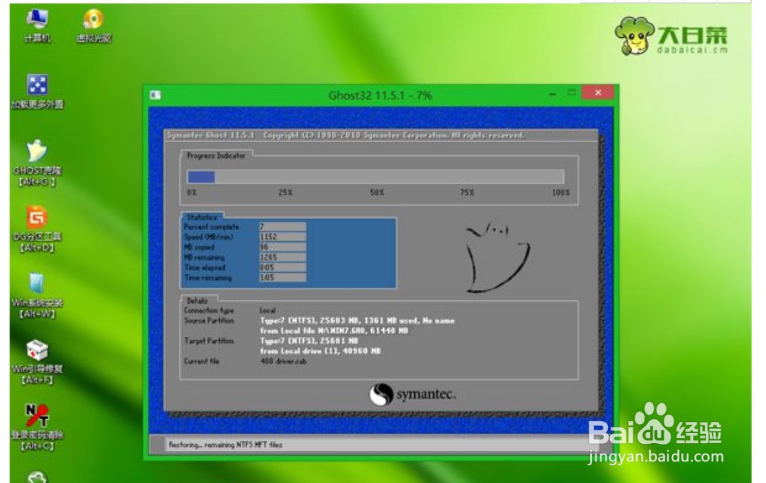
Task: Click the Percent complete value 7
Action: click(x=282, y=227)
